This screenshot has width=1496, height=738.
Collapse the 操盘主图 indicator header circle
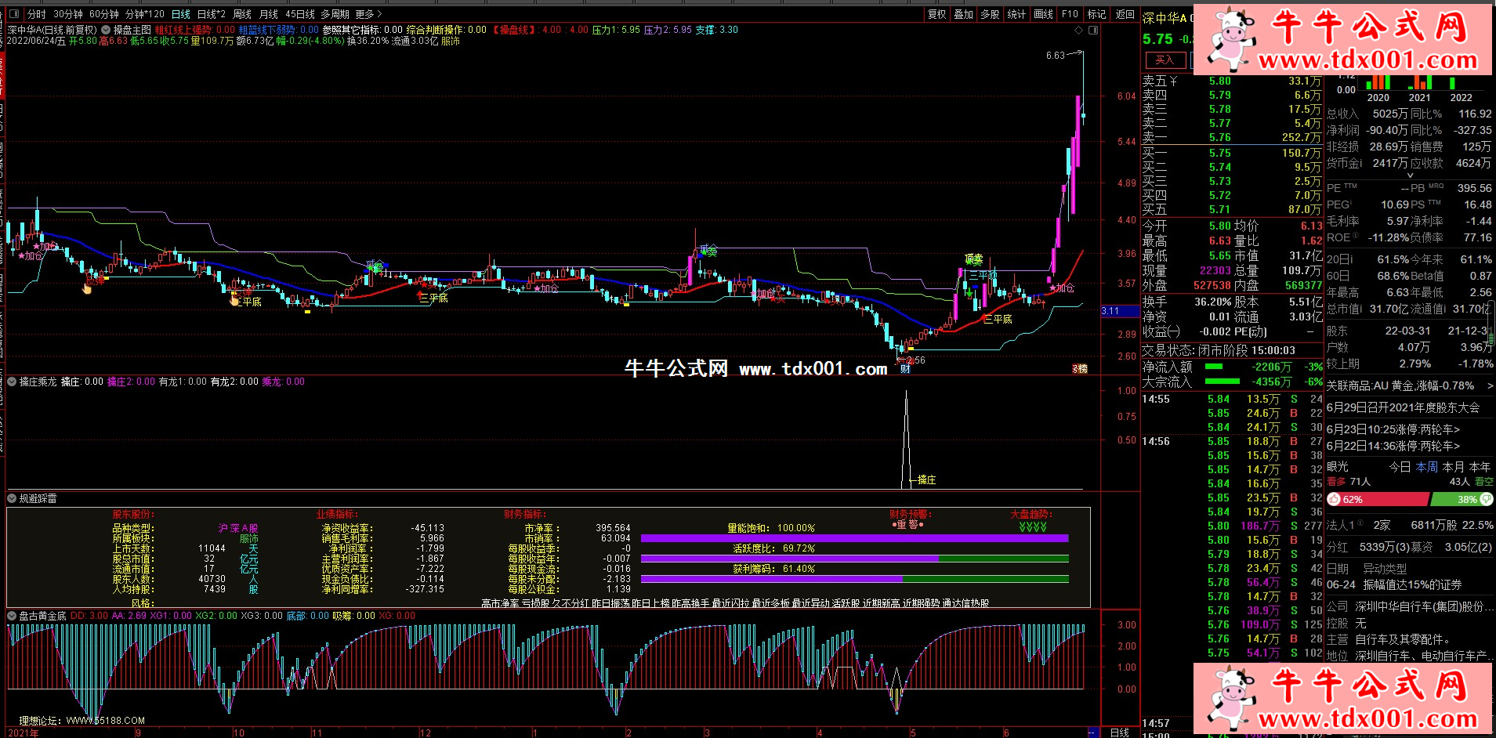(x=105, y=30)
